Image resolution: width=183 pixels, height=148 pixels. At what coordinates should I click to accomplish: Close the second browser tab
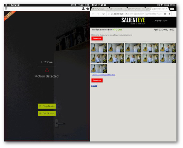click(x=125, y=9)
